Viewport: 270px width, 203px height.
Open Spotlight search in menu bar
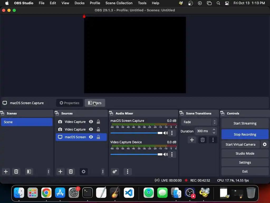pos(218,3)
